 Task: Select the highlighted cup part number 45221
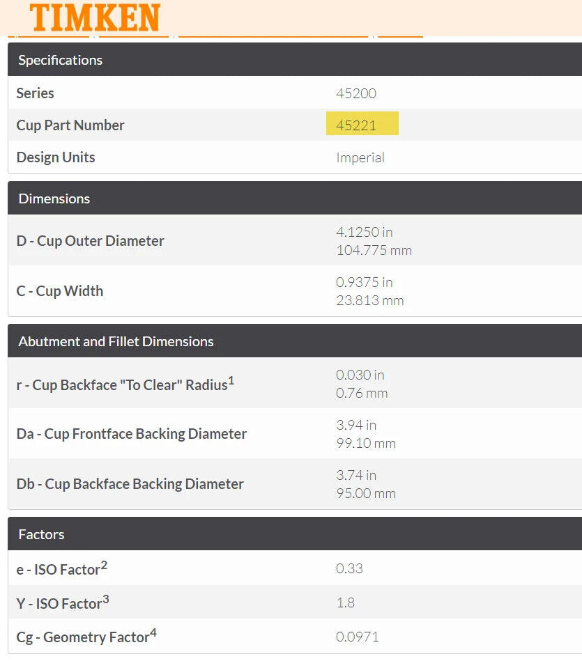[x=356, y=125]
